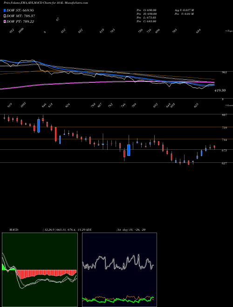Click the white DOW MT legend swatch
Screen dimensions: 233x307
pyautogui.click(x=5, y=16)
